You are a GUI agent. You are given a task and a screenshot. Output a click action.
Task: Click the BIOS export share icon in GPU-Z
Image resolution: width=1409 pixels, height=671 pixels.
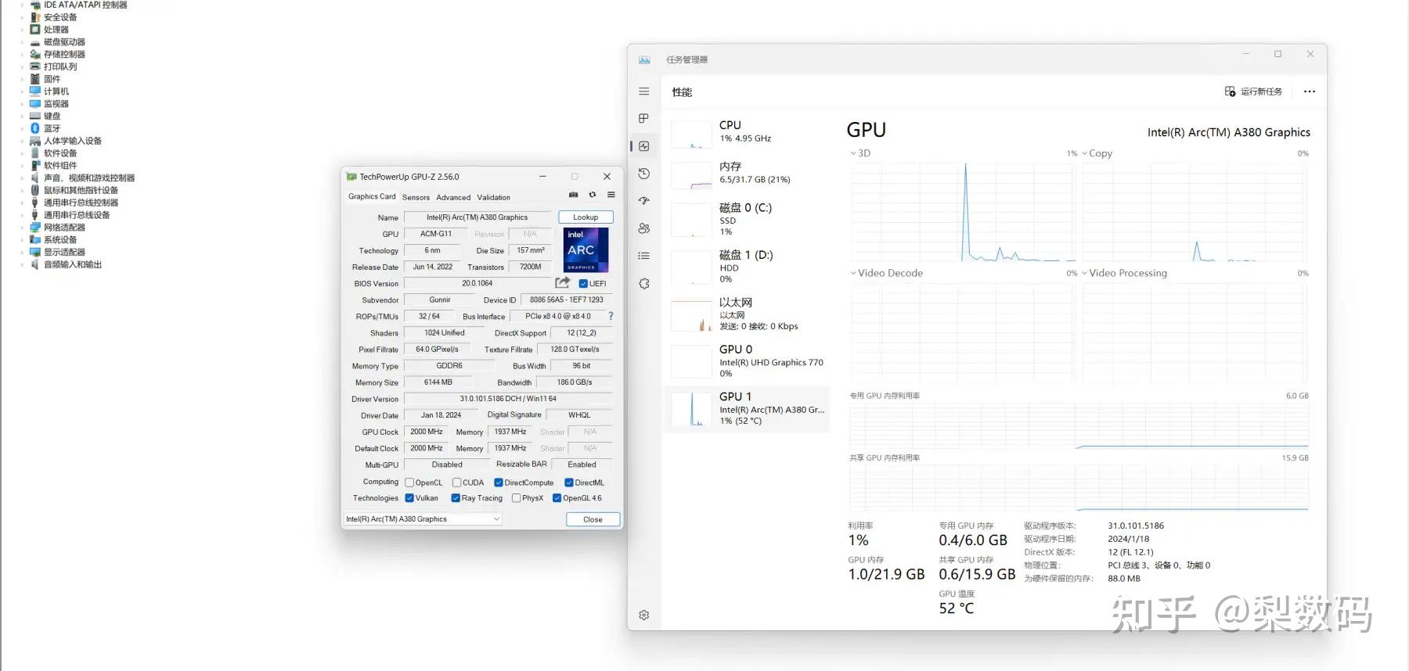[563, 282]
